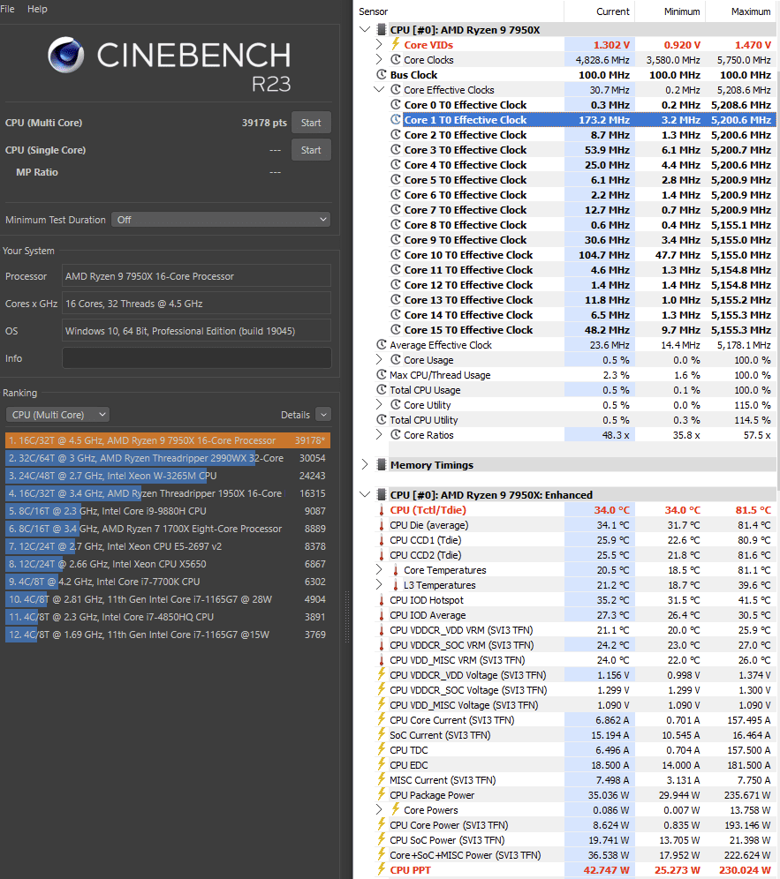Screen dimensions: 780x879
Task: Click the Current column header
Action: point(599,11)
